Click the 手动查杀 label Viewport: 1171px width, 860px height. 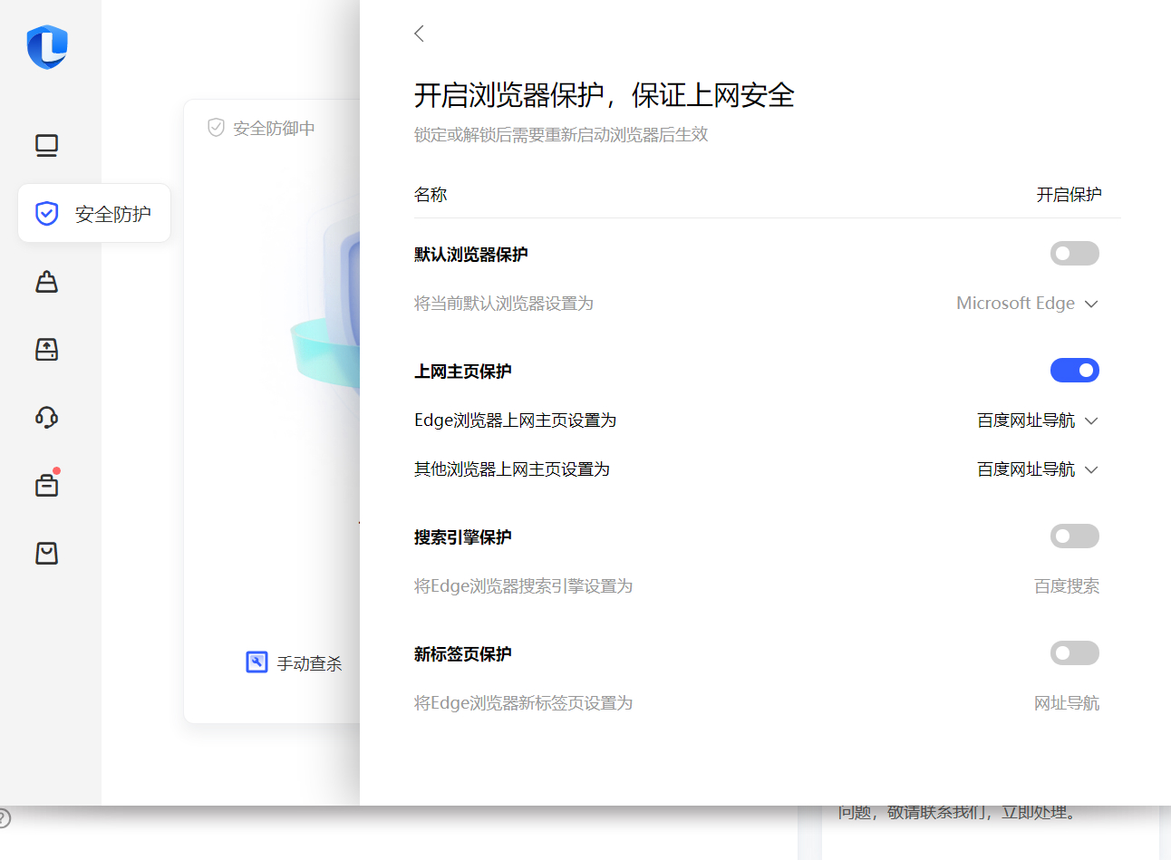coord(309,663)
